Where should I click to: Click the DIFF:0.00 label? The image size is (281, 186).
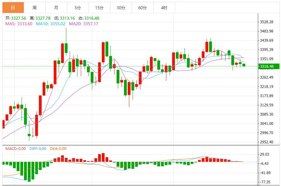point(38,149)
